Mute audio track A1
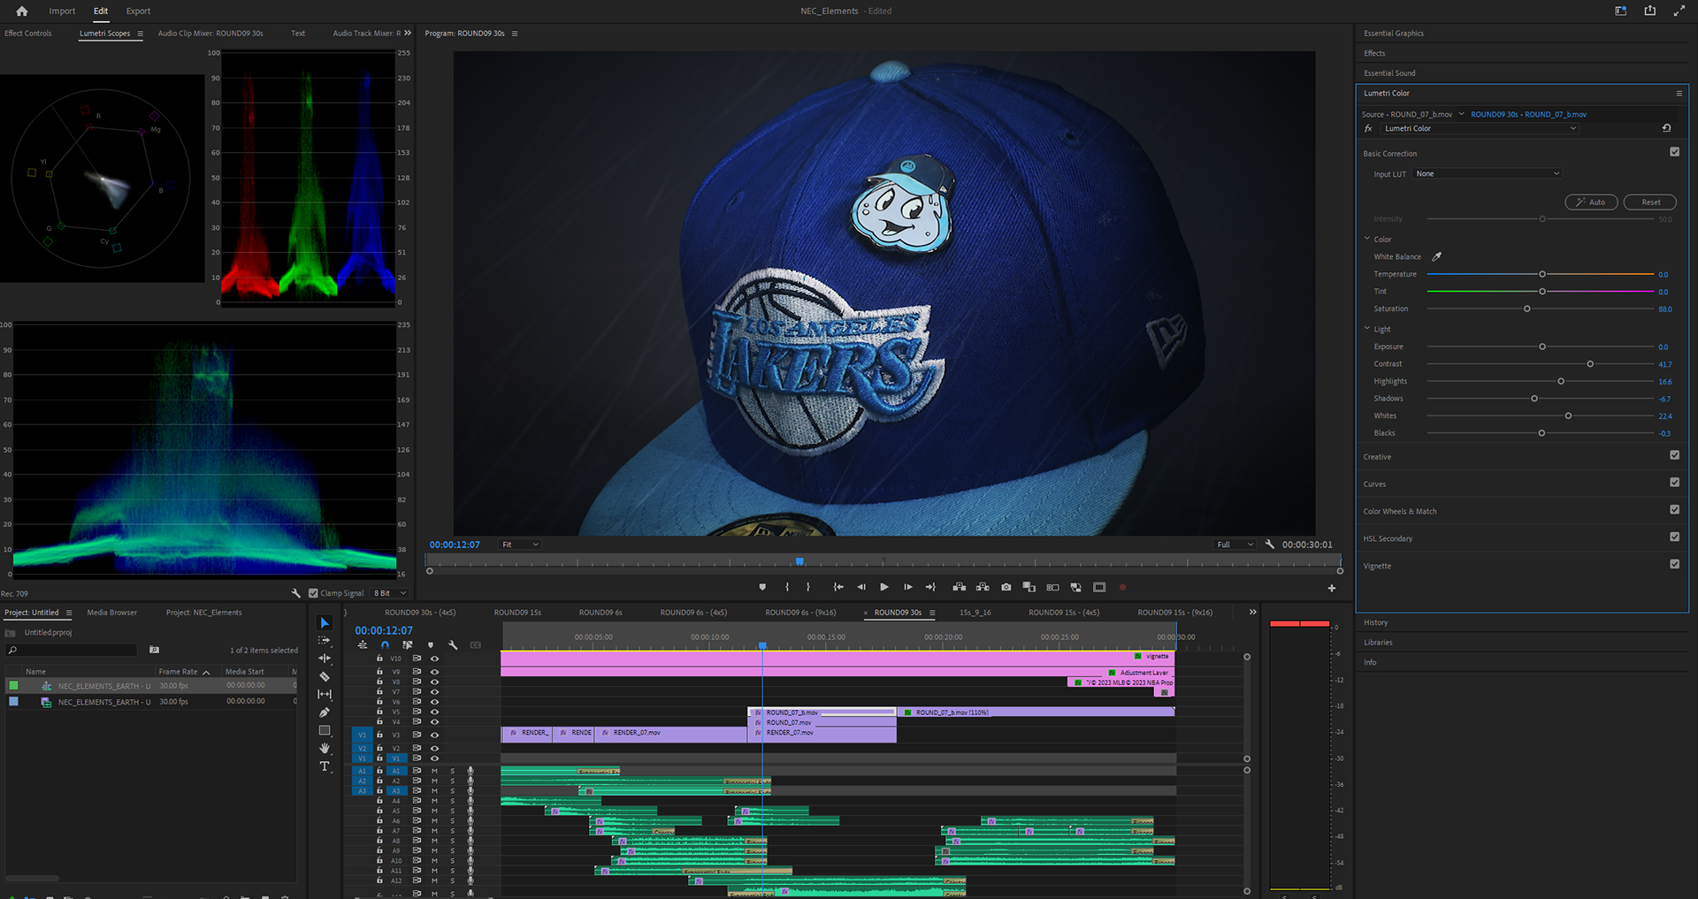 434,771
